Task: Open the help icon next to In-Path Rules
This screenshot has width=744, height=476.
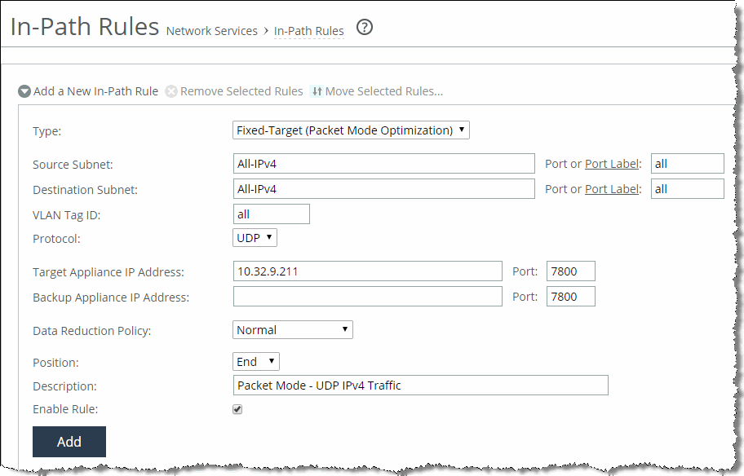Action: (364, 27)
